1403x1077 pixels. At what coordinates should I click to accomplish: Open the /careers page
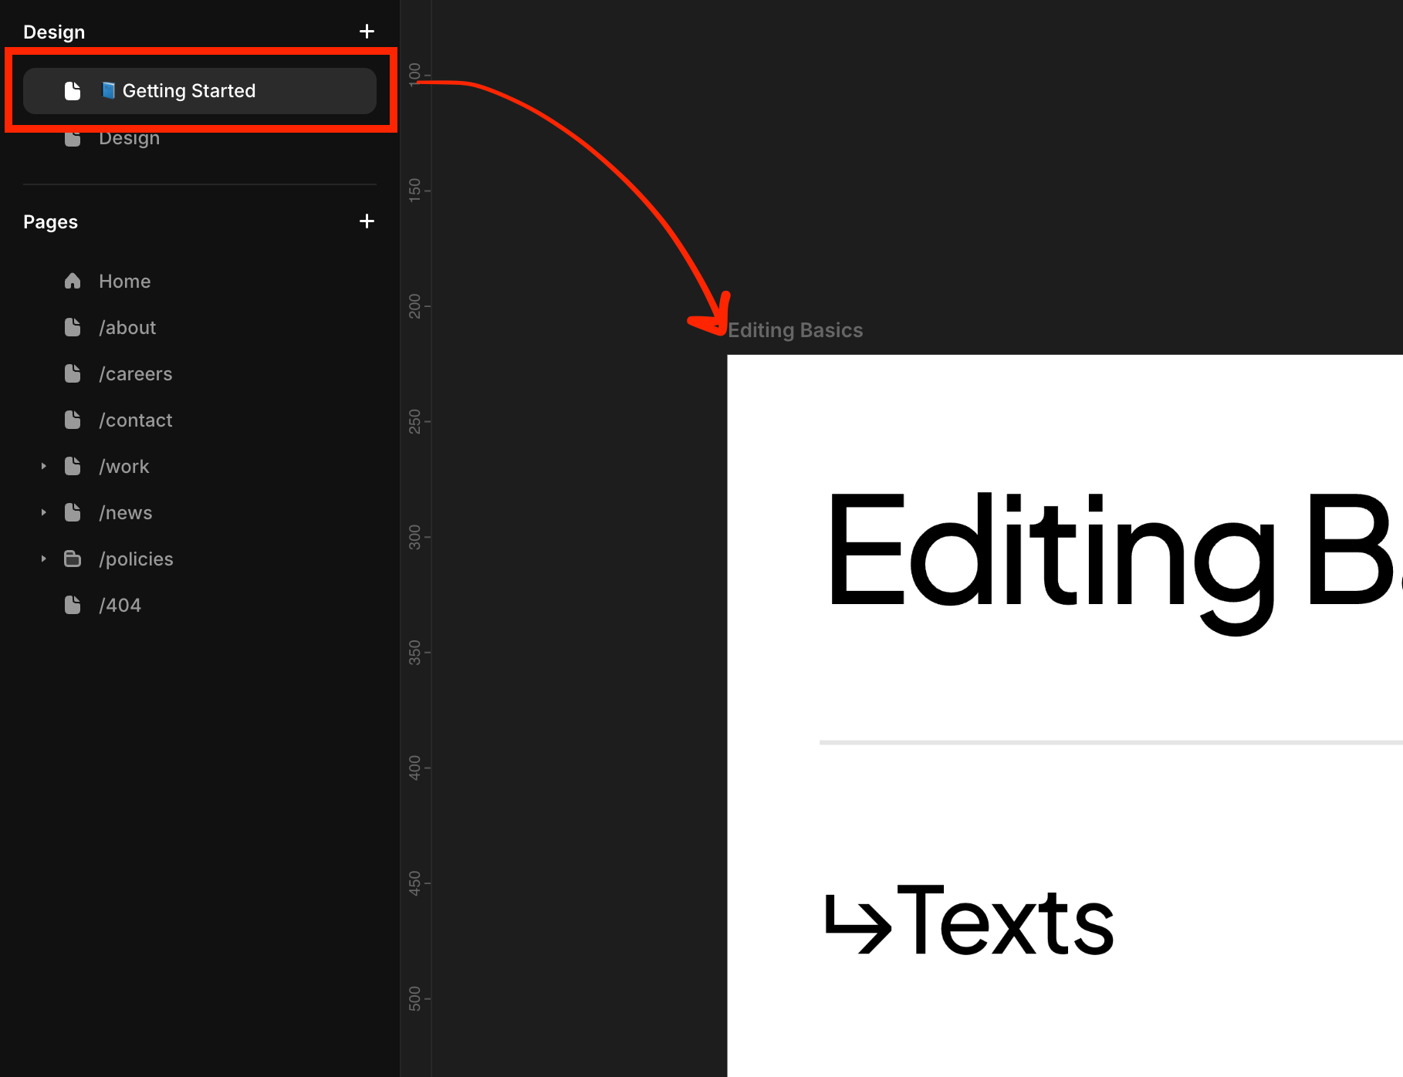click(x=135, y=373)
